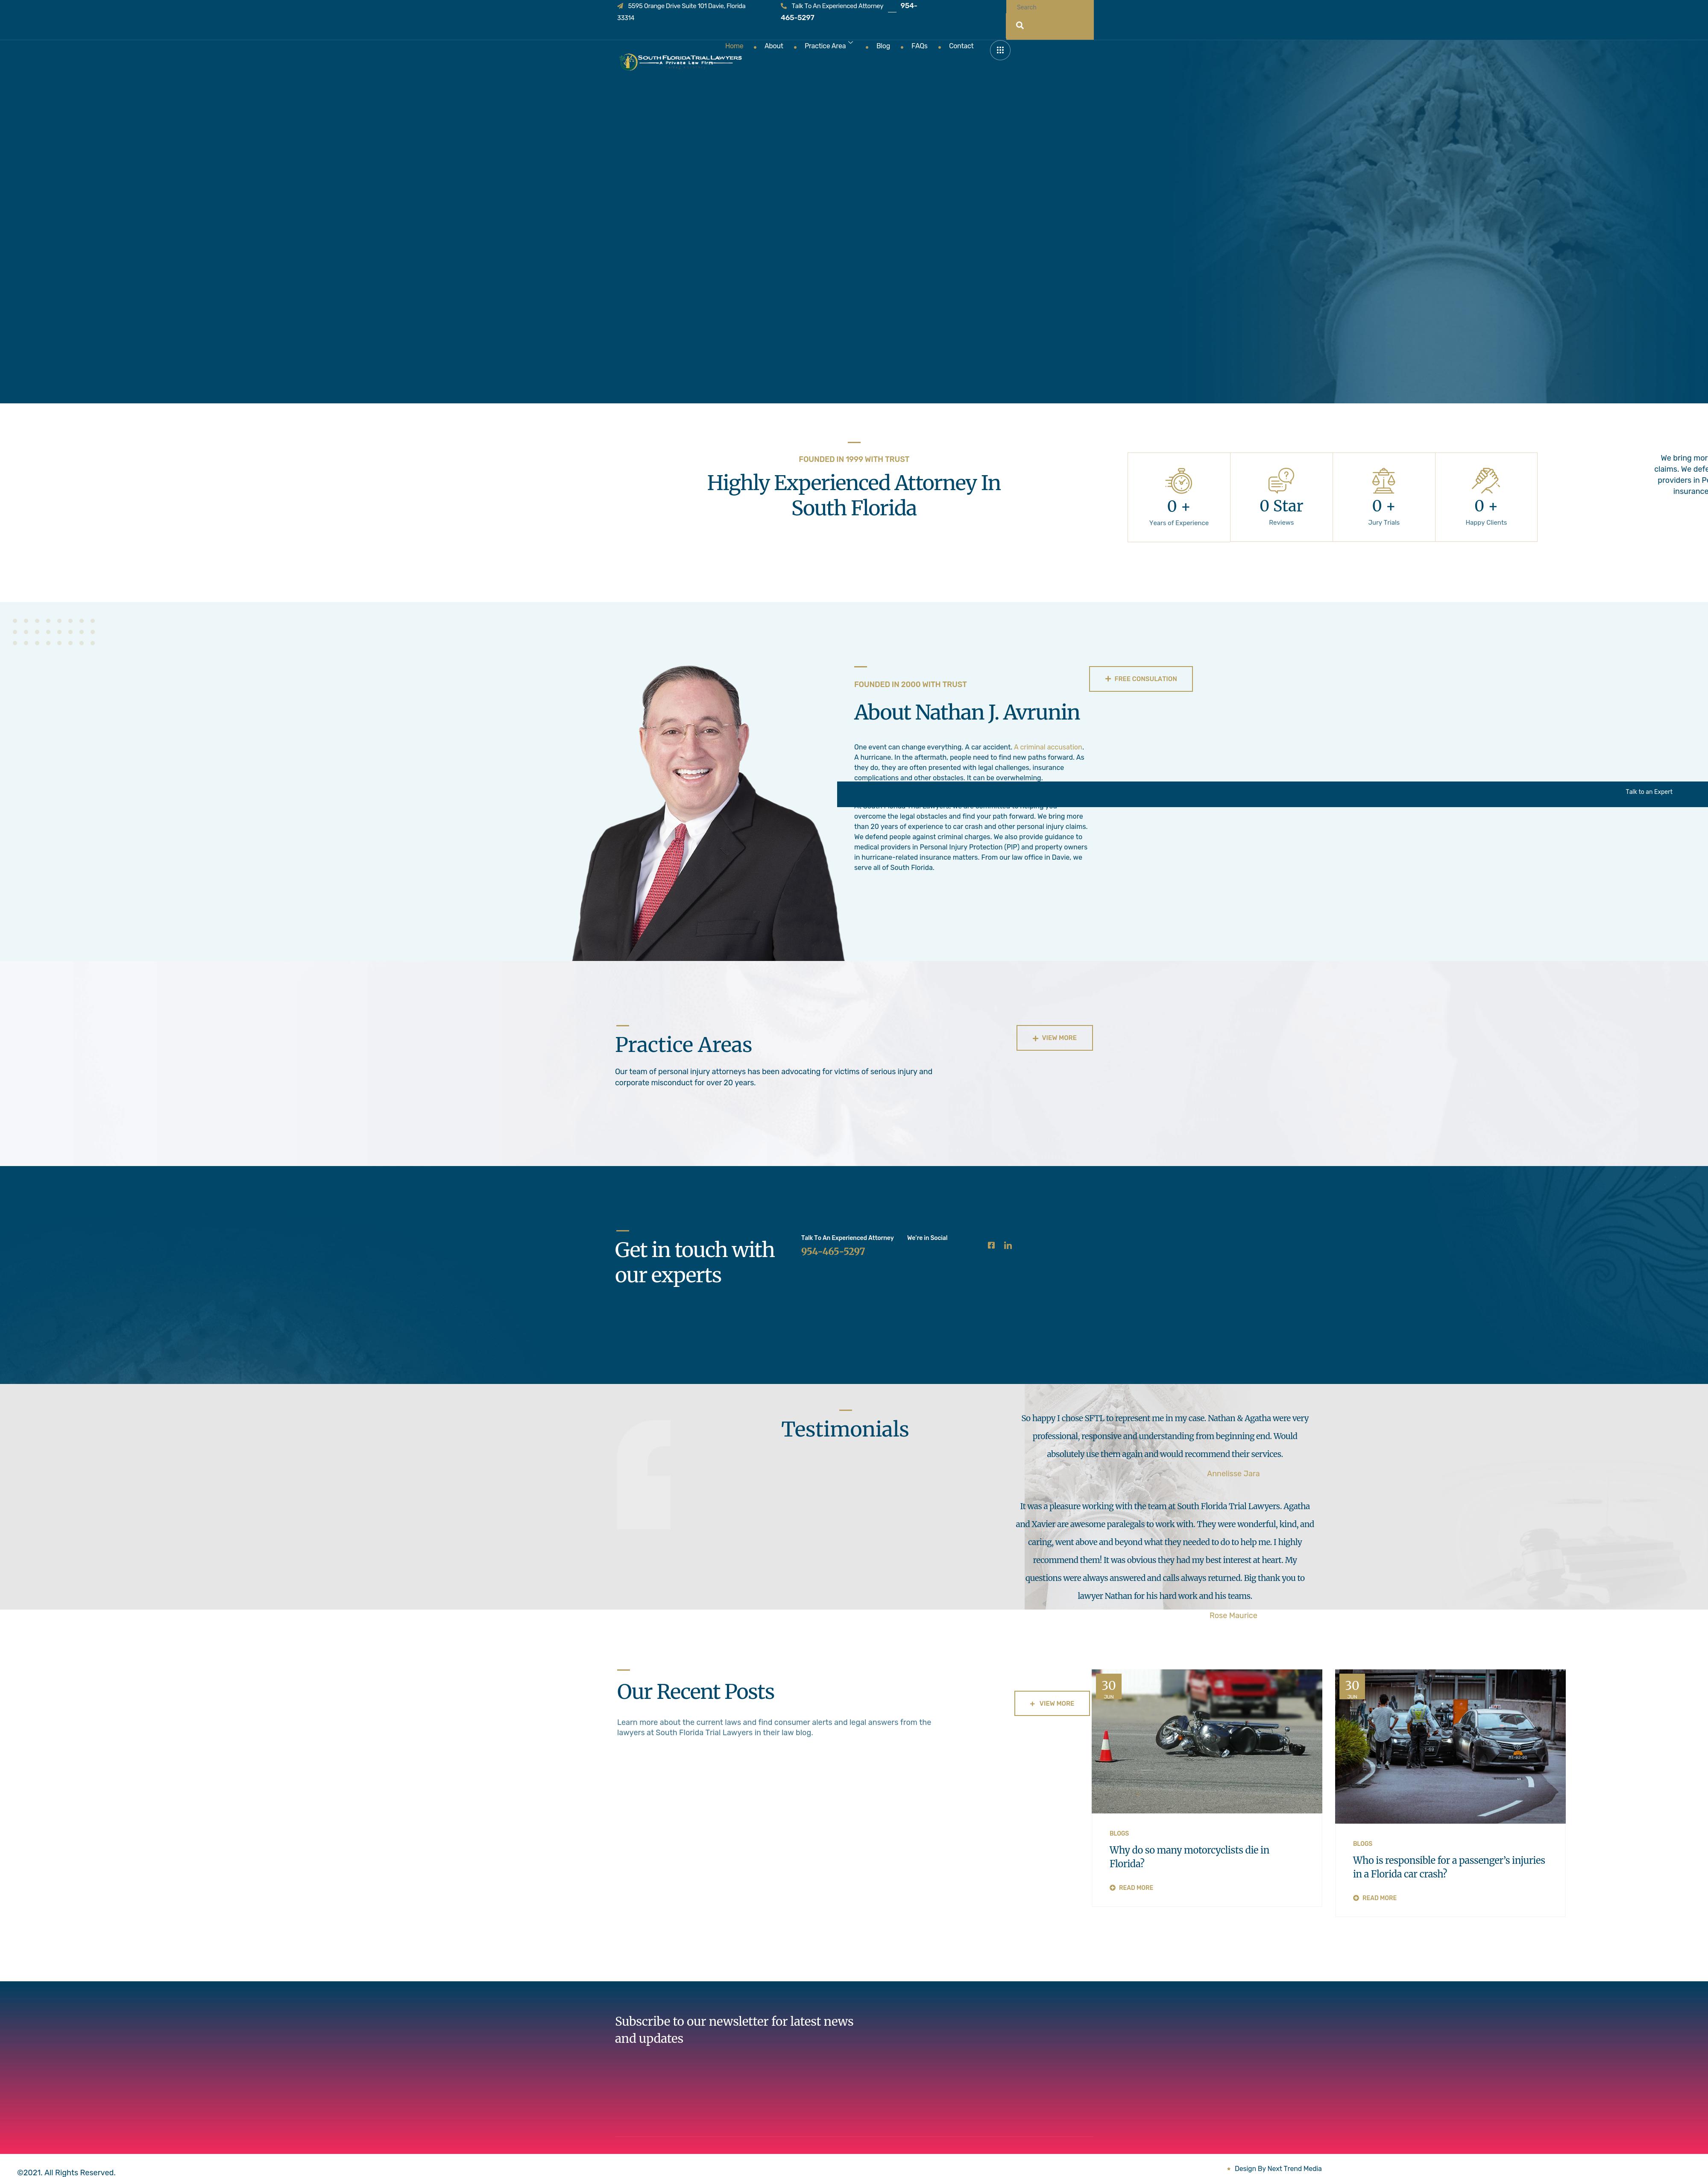Screen dimensions: 1708x2177
Task: Click the Years of Experience stopwatch icon
Action: (1179, 481)
